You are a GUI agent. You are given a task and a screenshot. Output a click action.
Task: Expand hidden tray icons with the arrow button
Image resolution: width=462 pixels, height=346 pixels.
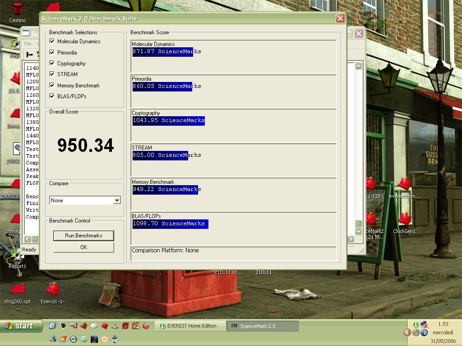pos(407,332)
